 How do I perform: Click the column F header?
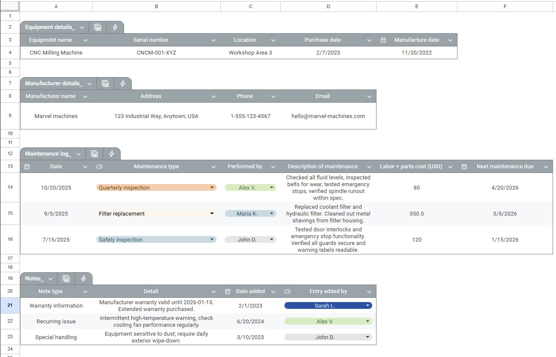point(505,6)
